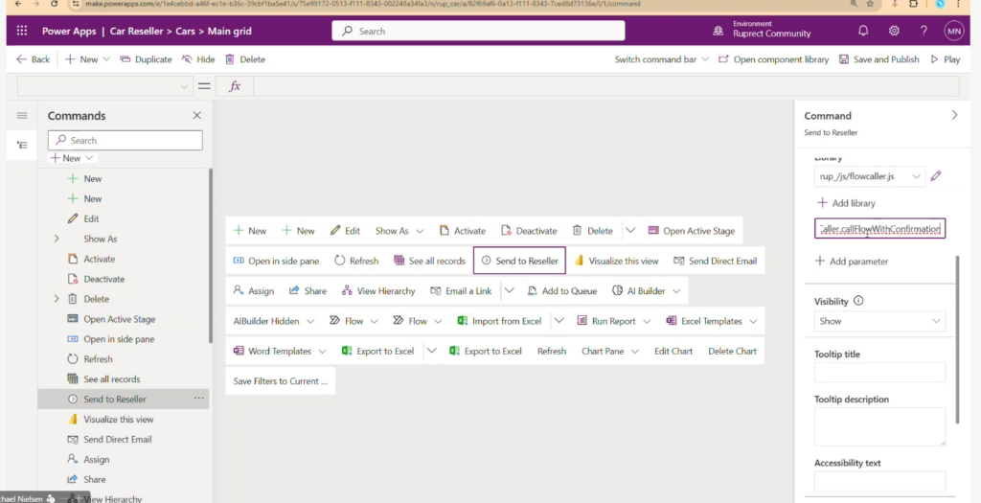Open more options for Send to Reseller
Image resolution: width=981 pixels, height=503 pixels.
pos(199,399)
